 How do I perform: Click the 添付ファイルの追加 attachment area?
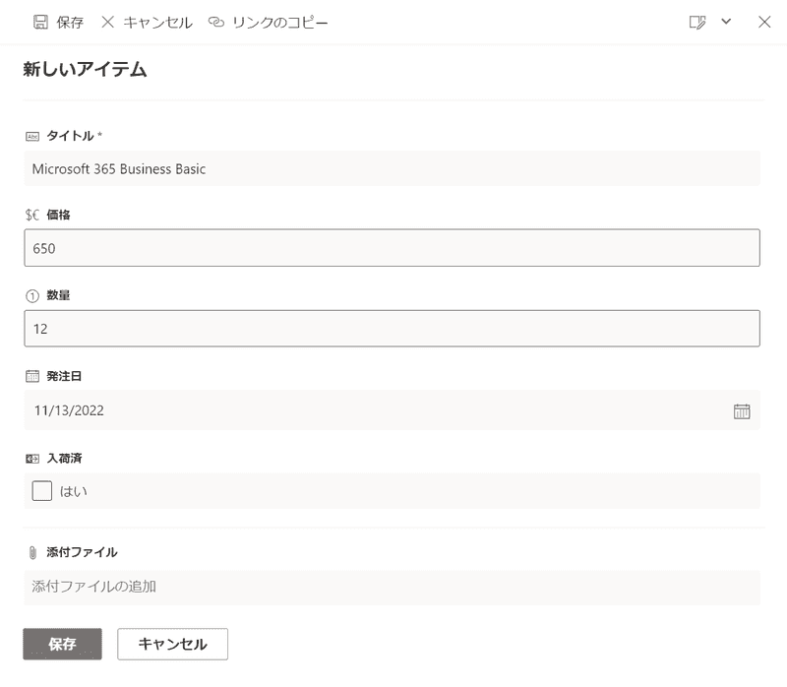click(x=392, y=587)
